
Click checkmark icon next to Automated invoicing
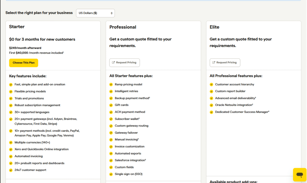pos(11,156)
